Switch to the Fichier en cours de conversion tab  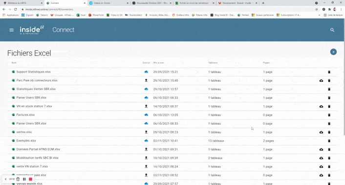[x=194, y=3]
